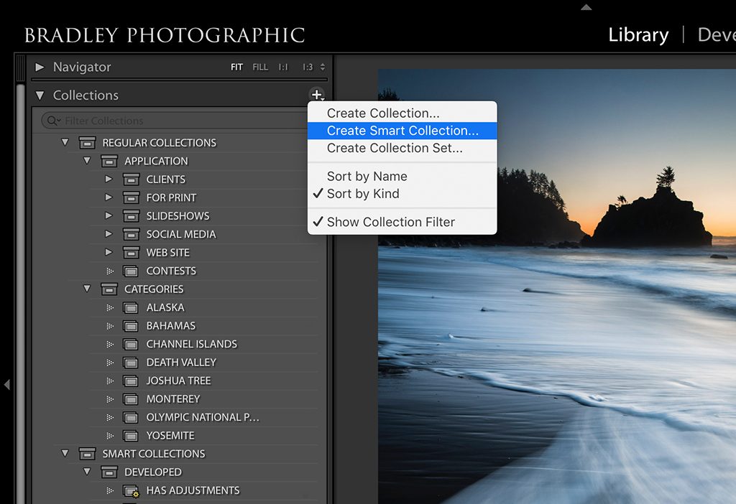Click the 1:3 zoom ratio stepper arrows
This screenshot has width=736, height=504.
[323, 66]
